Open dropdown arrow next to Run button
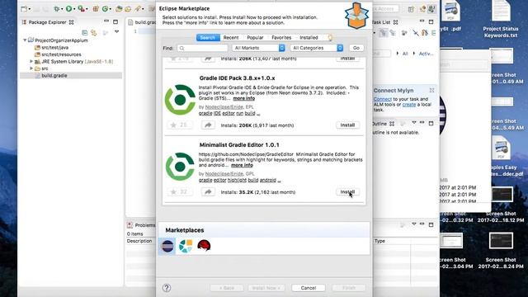Viewport: 528px width, 297px height. 74,9
